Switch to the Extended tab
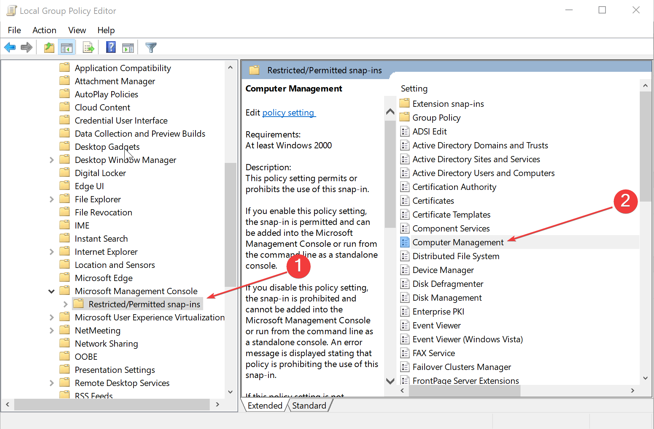Viewport: 654px width, 429px height. pyautogui.click(x=265, y=405)
